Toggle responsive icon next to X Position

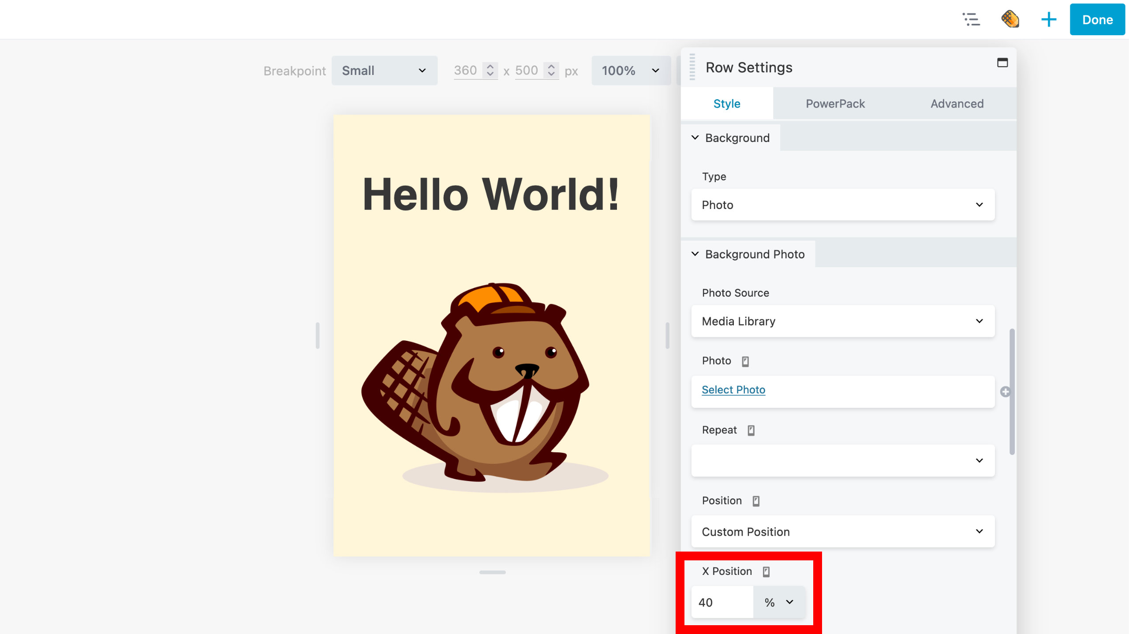pyautogui.click(x=766, y=571)
